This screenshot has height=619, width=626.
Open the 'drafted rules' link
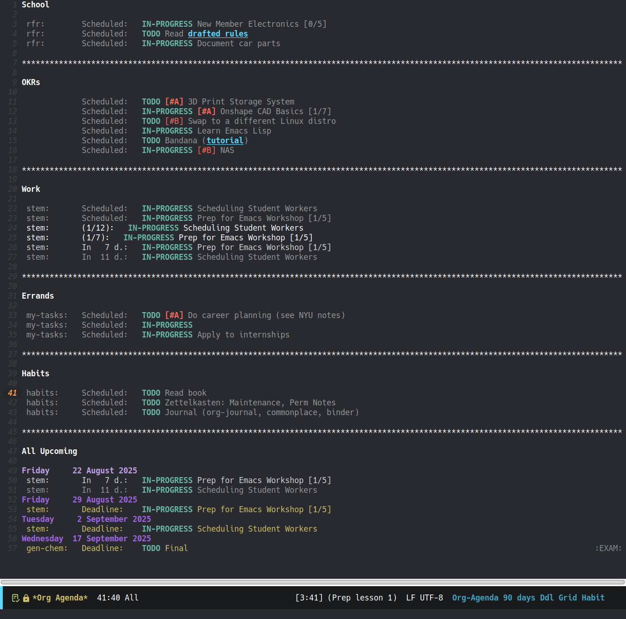click(x=218, y=34)
